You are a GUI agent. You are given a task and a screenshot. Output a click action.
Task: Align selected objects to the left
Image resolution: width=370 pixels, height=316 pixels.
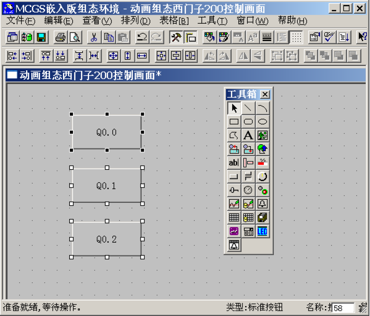pyautogui.click(x=12, y=56)
